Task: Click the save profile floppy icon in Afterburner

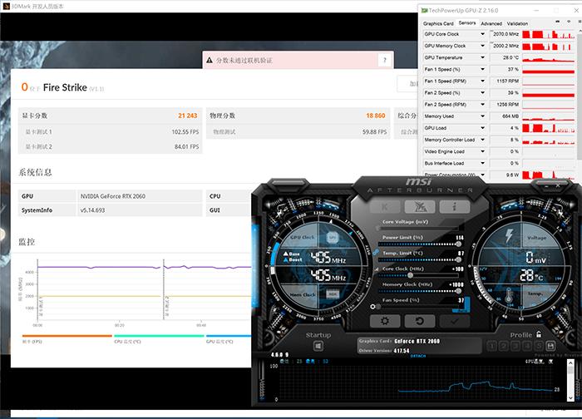Action: 550,347
